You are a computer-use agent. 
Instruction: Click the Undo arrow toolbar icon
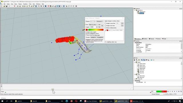9,6
